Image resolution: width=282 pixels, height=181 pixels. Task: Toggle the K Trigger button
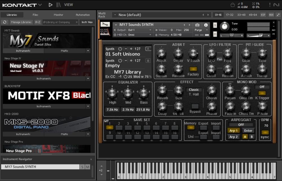262,93
